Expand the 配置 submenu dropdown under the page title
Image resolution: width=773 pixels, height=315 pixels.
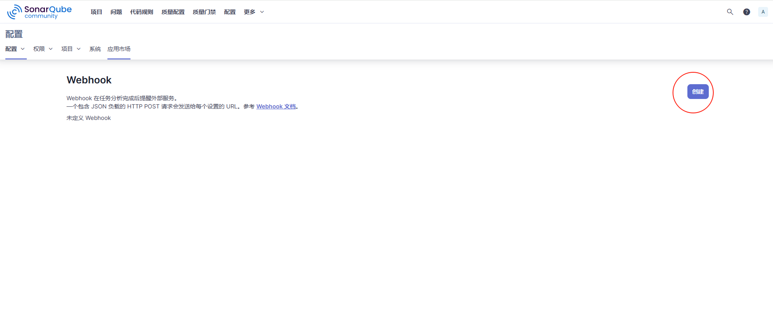pos(15,49)
